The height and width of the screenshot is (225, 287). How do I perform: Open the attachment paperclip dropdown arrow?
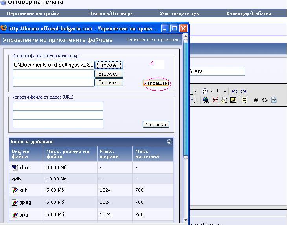(x=225, y=91)
